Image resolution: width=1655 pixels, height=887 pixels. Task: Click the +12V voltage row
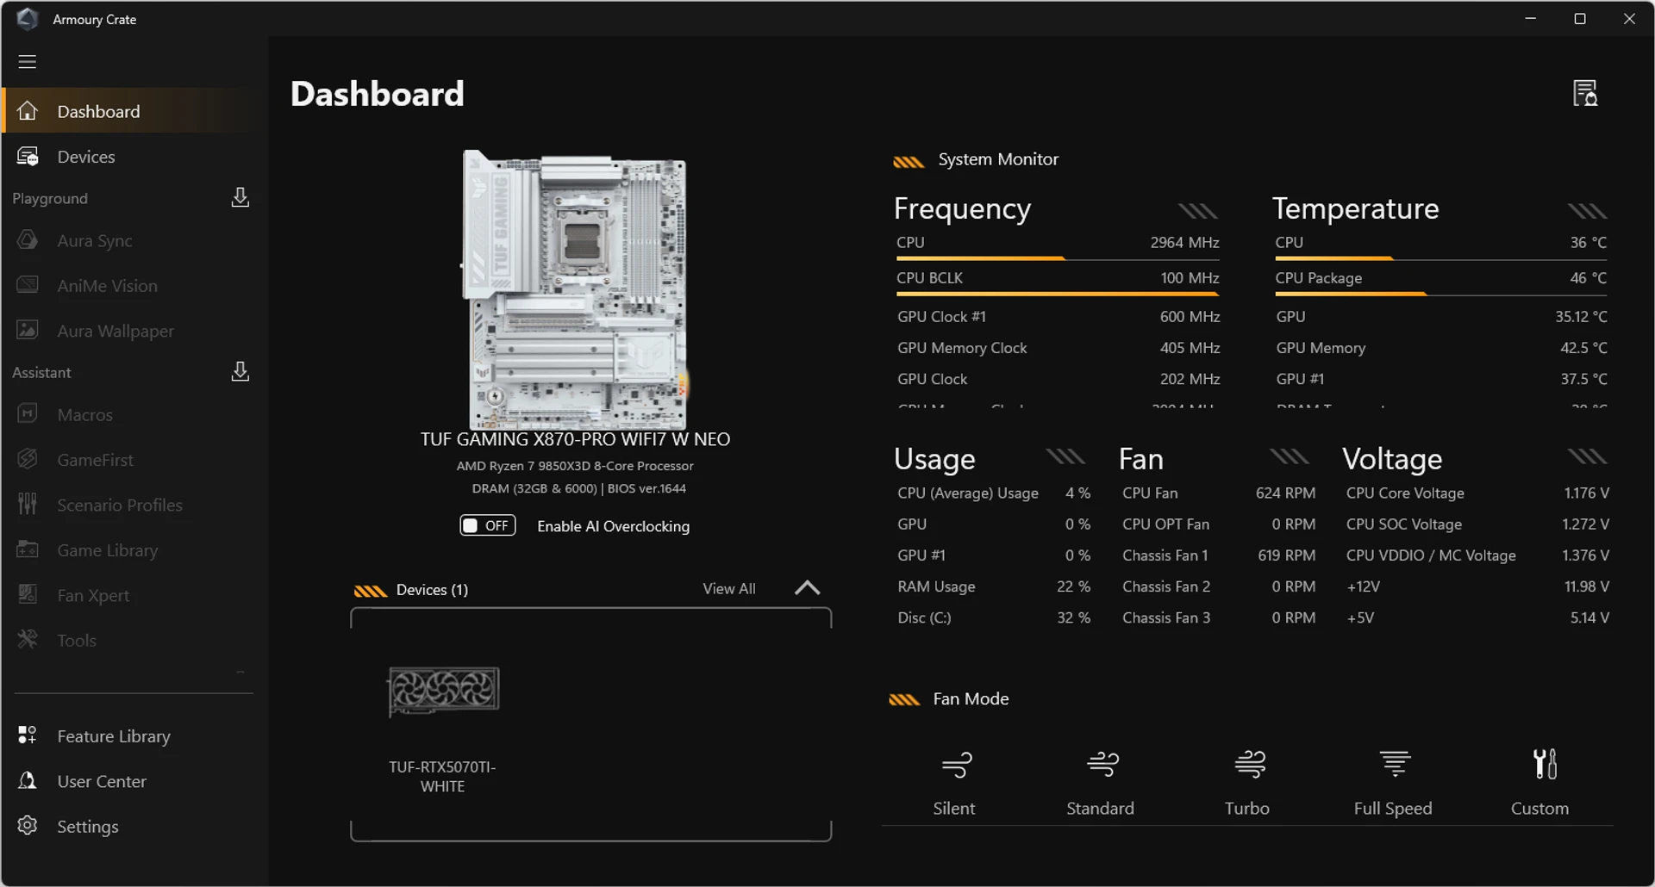point(1477,586)
